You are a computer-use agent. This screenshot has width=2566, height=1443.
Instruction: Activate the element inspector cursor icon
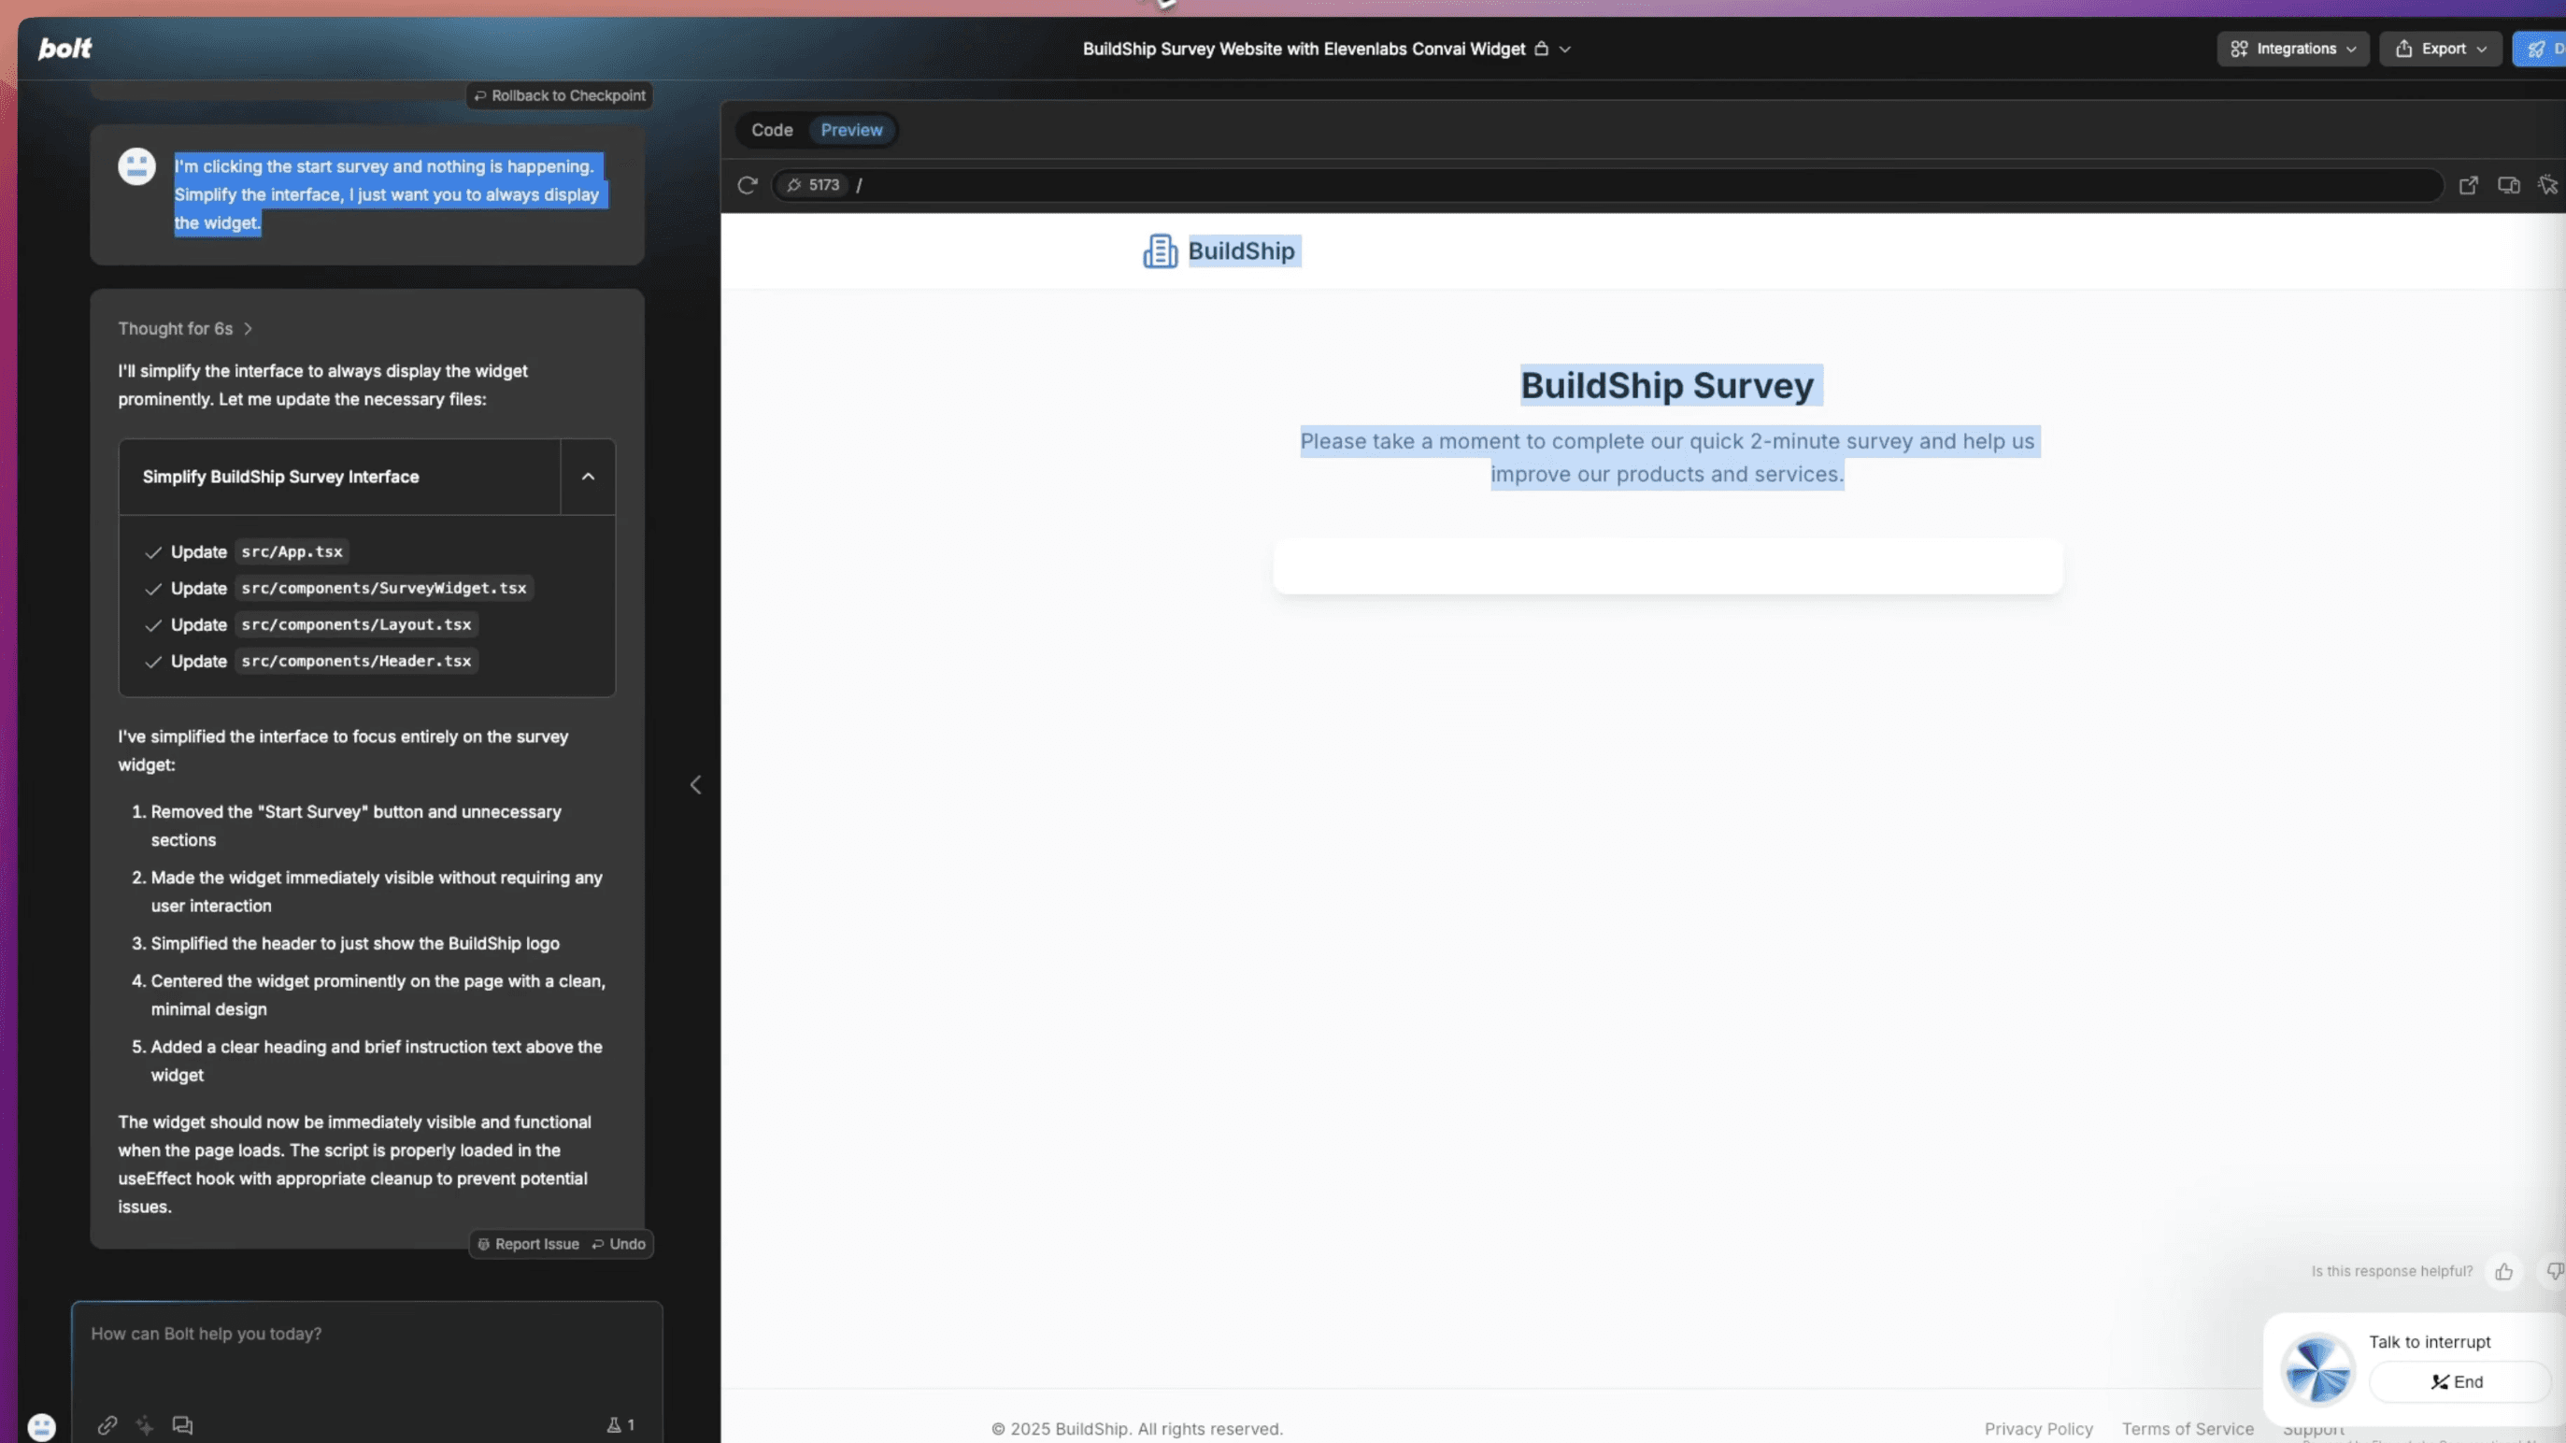point(2548,185)
